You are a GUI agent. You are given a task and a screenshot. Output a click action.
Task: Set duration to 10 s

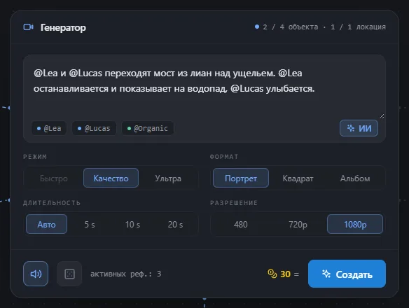click(x=132, y=224)
